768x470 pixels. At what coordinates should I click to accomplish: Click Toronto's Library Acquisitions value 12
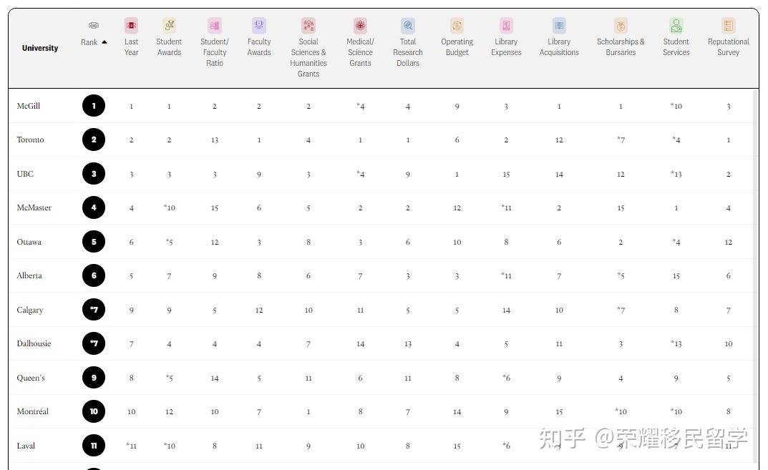[x=559, y=140]
